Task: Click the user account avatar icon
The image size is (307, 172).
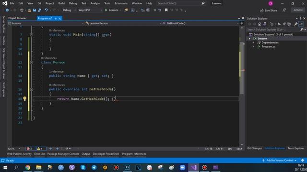Action: pos(271,3)
